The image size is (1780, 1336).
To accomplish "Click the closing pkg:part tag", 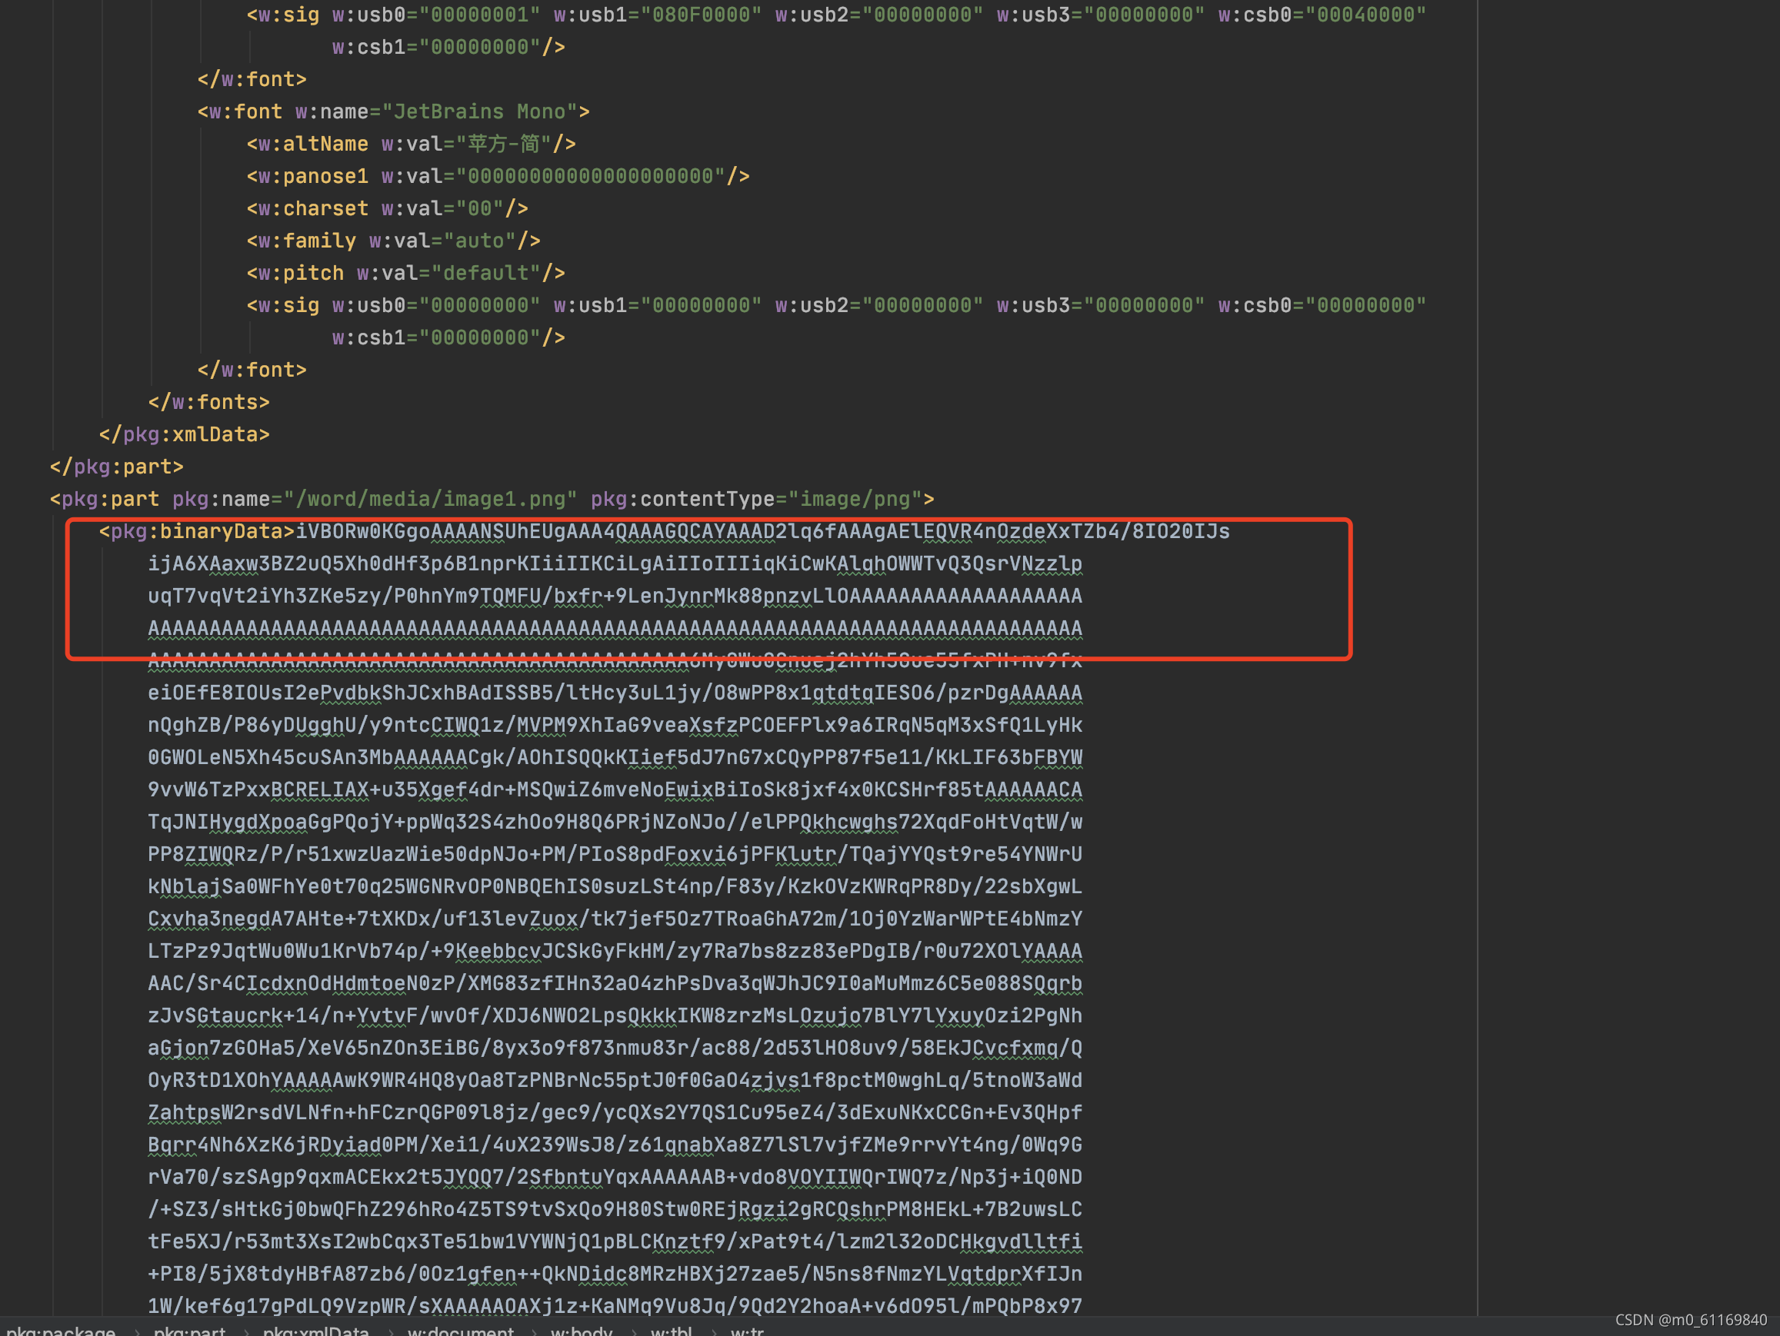I will [x=117, y=467].
